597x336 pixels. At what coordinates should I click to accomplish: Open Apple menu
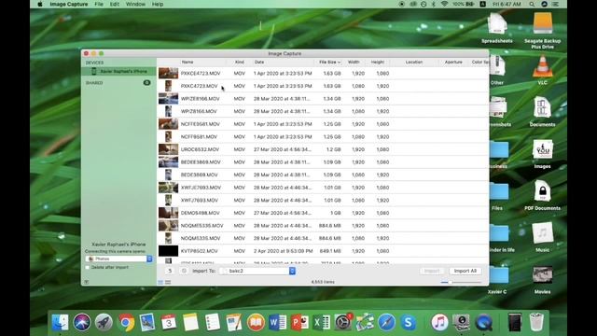(x=39, y=4)
